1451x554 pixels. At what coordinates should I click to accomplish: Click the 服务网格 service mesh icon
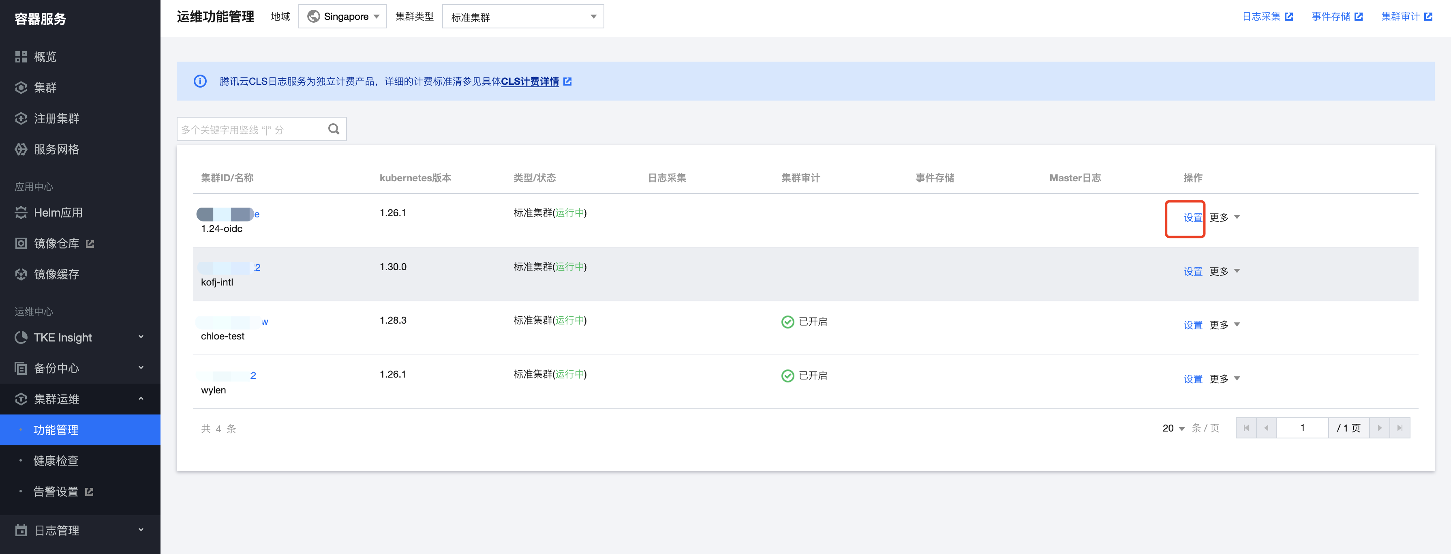pos(21,149)
